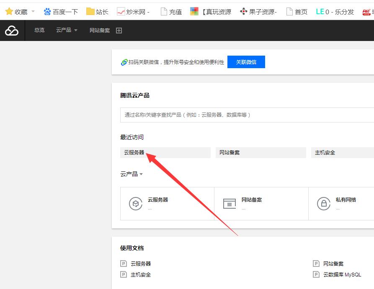Open the 总览 menu item
Image resolution: width=374 pixels, height=289 pixels.
tap(39, 31)
